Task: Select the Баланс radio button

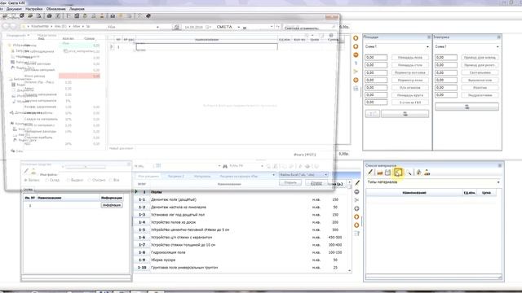Action: [x=33, y=180]
